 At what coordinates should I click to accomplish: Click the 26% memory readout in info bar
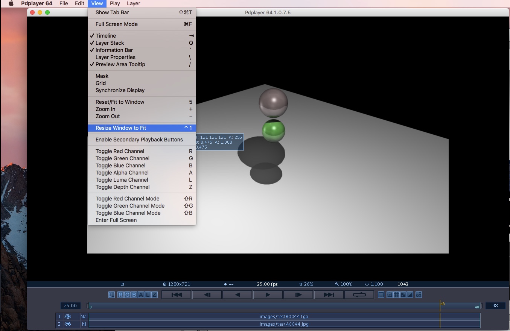(x=306, y=284)
